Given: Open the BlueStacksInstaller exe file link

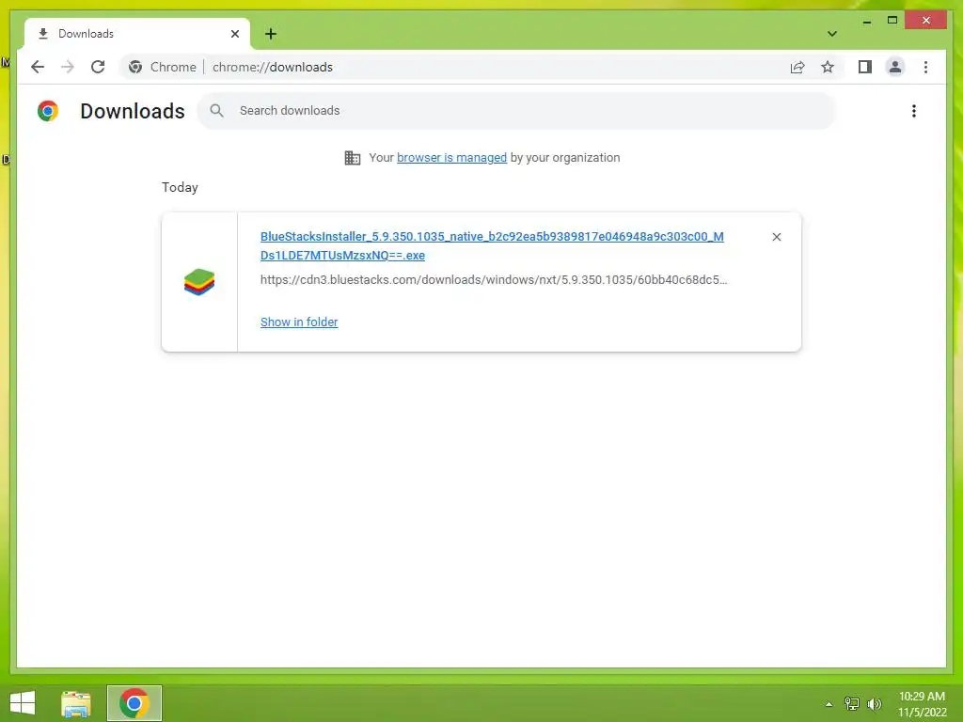Looking at the screenshot, I should tap(492, 245).
